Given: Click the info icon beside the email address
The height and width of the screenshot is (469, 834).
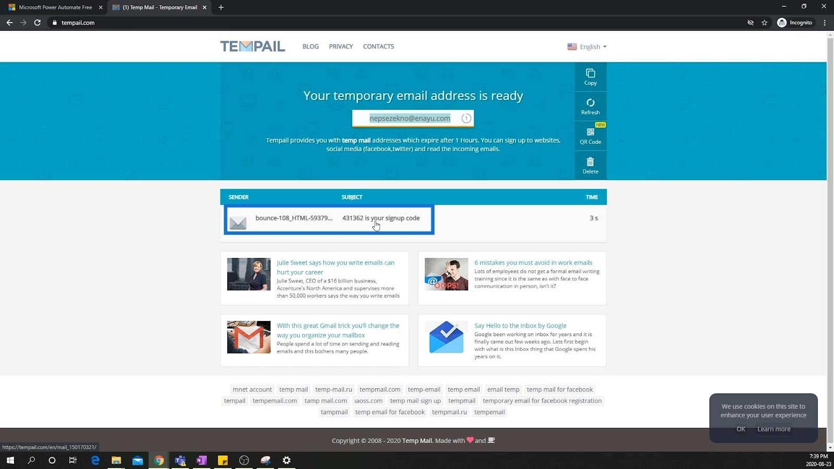Looking at the screenshot, I should click(x=467, y=118).
